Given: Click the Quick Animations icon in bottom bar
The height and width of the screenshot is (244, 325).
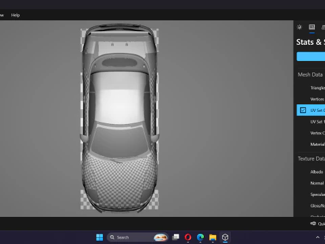Looking at the screenshot, I should (x=313, y=224).
